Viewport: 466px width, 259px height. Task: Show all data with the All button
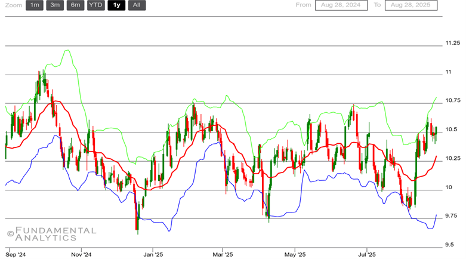coord(137,5)
